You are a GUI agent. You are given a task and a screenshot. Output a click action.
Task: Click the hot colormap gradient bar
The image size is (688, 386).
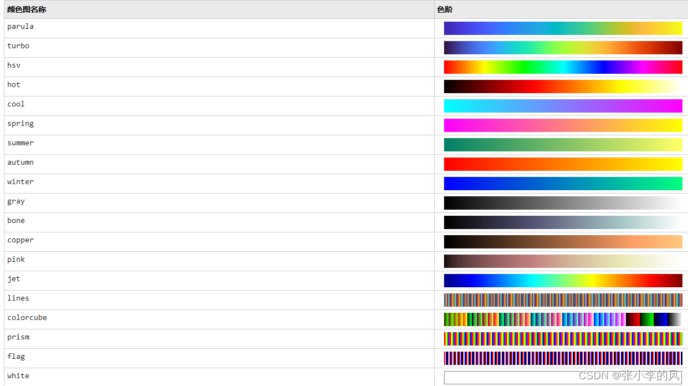563,87
